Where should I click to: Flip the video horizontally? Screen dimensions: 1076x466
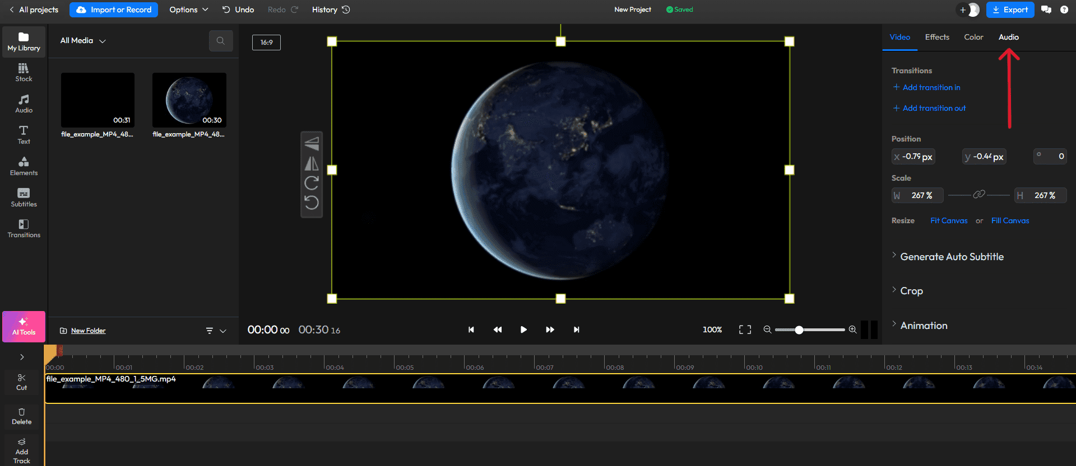312,163
